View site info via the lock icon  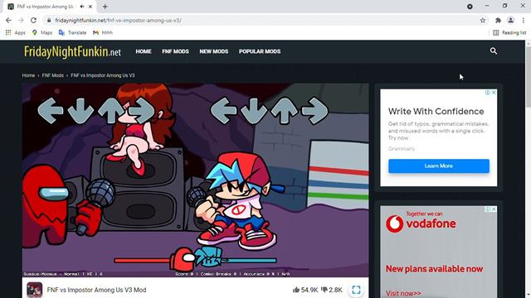49,20
